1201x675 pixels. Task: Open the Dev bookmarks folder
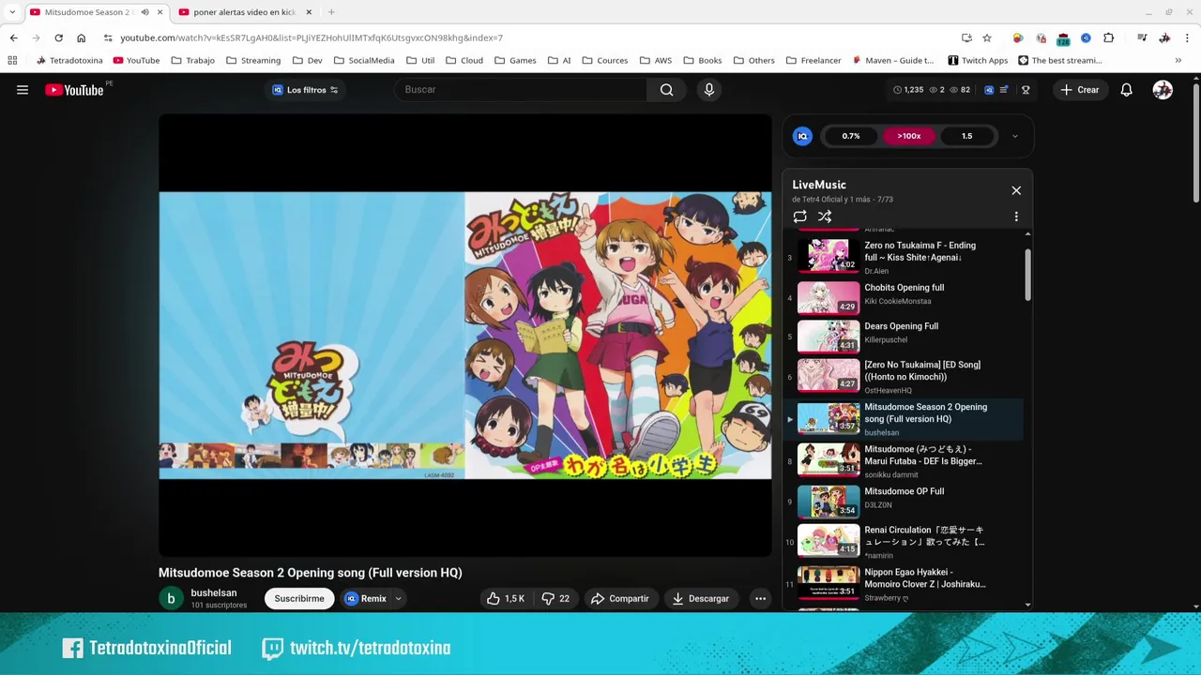pyautogui.click(x=307, y=60)
